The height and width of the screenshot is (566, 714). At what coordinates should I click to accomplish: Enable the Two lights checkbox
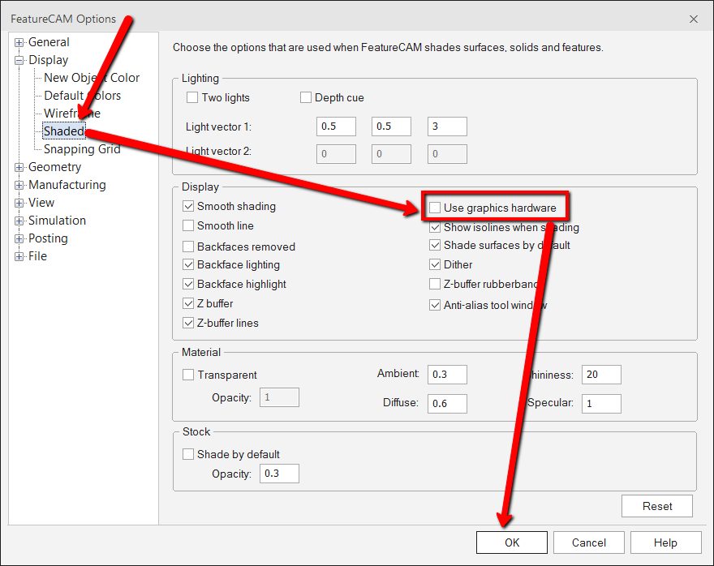(192, 98)
